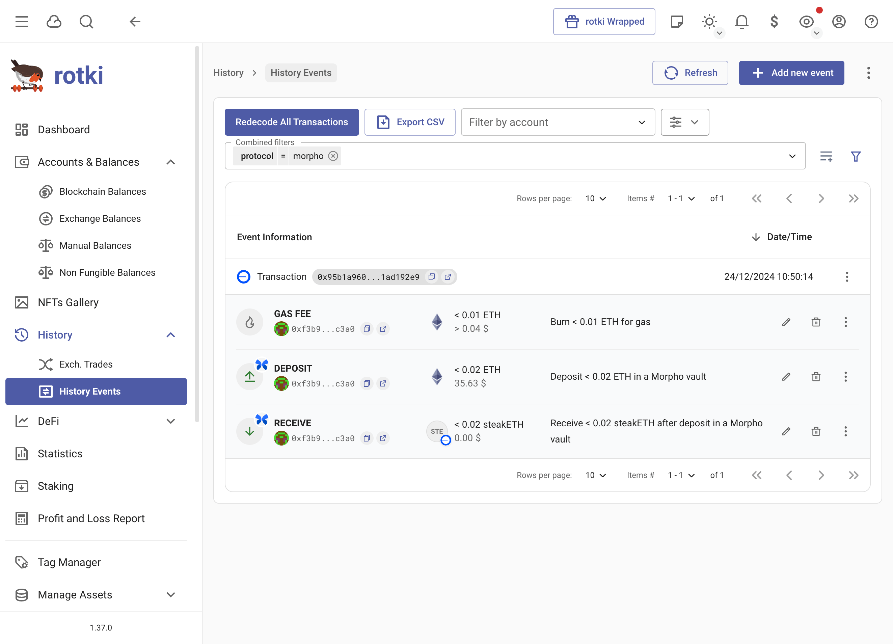The width and height of the screenshot is (893, 644).
Task: Click the GAS FEE burn icon
Action: (249, 321)
